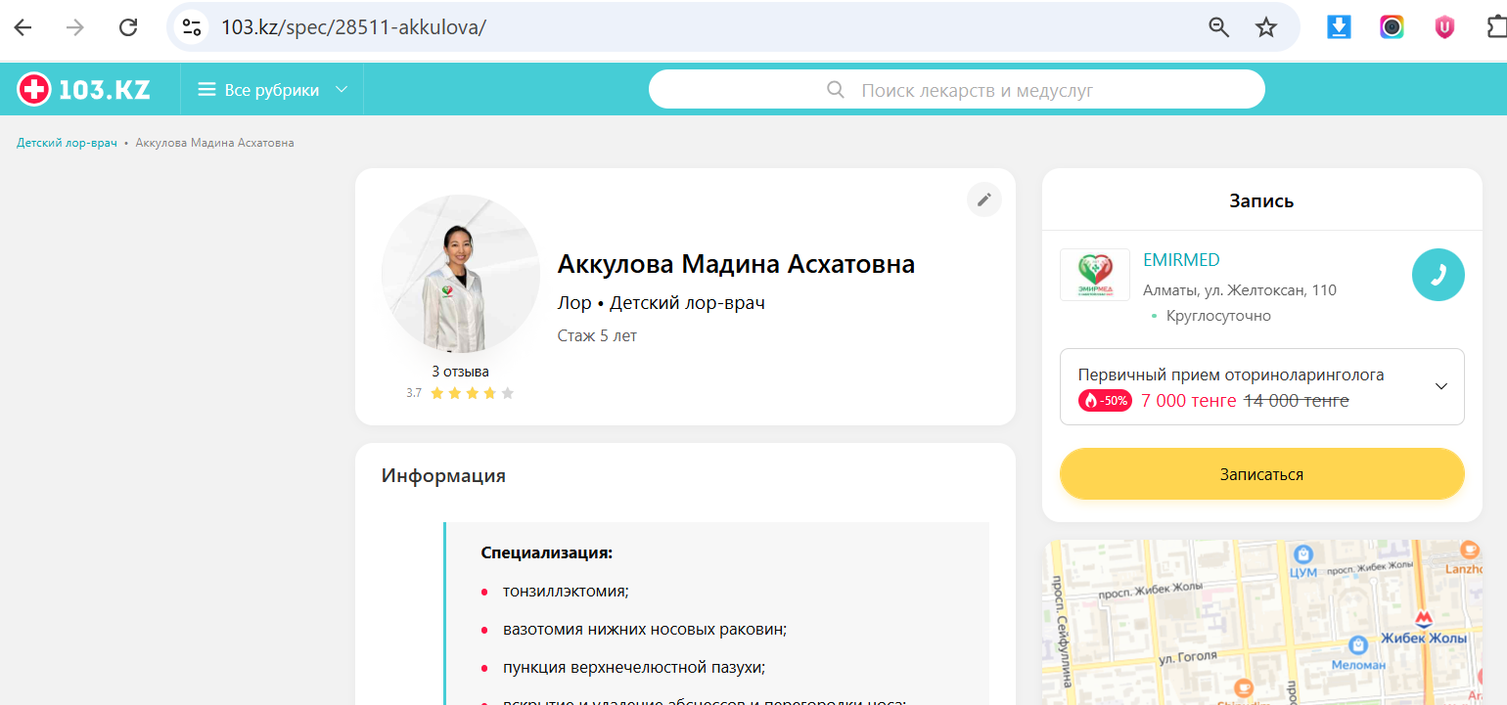
Task: Click the search field 'Поиск лекарств и медуслуг'
Action: (x=957, y=90)
